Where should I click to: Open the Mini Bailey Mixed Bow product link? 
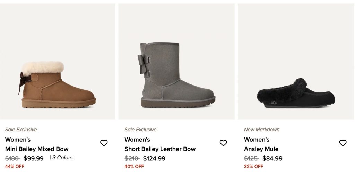[37, 149]
